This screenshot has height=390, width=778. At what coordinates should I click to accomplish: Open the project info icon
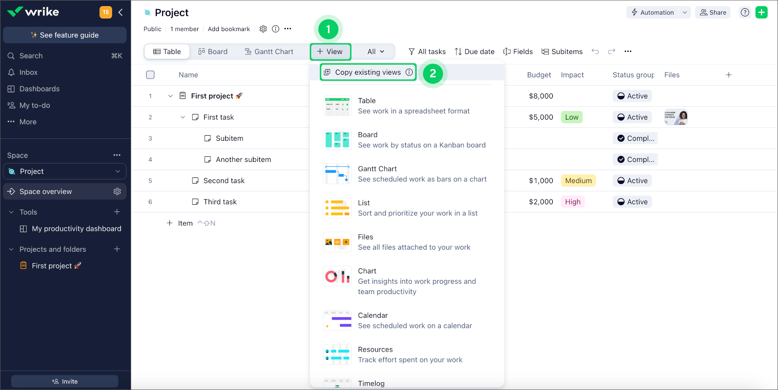click(275, 29)
